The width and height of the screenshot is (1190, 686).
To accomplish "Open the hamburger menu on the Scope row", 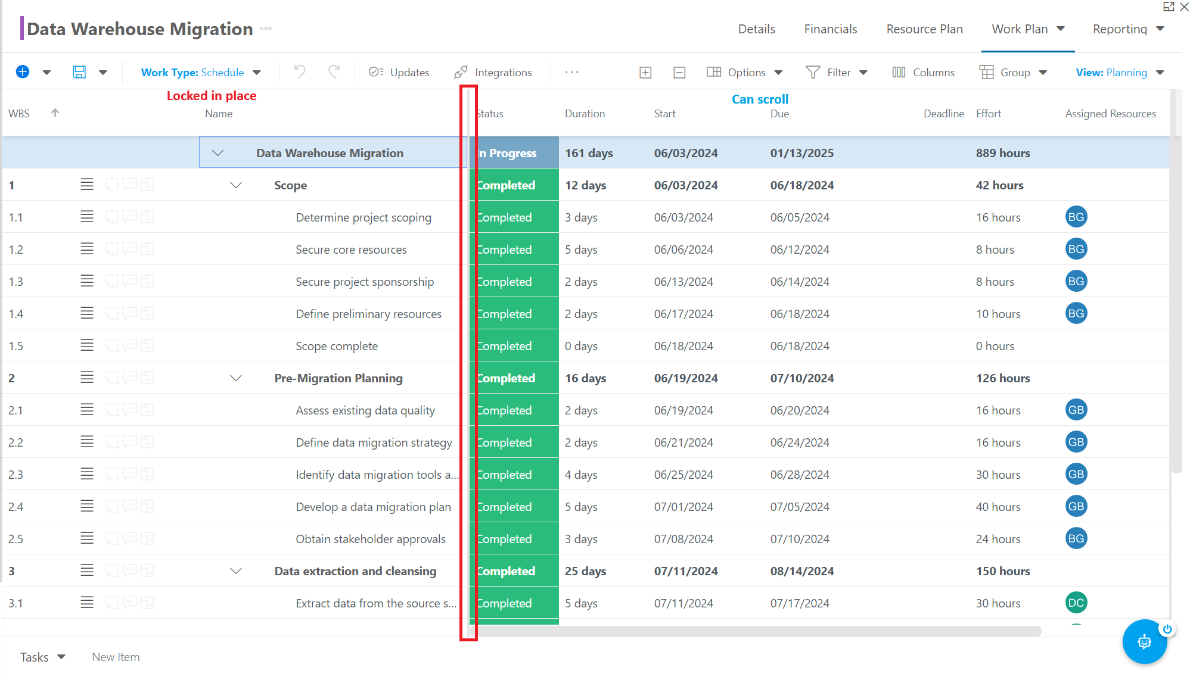I will point(87,185).
